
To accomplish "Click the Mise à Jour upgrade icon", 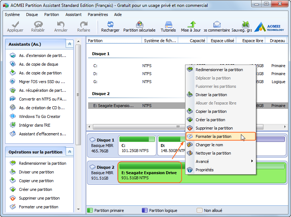I will click(191, 24).
